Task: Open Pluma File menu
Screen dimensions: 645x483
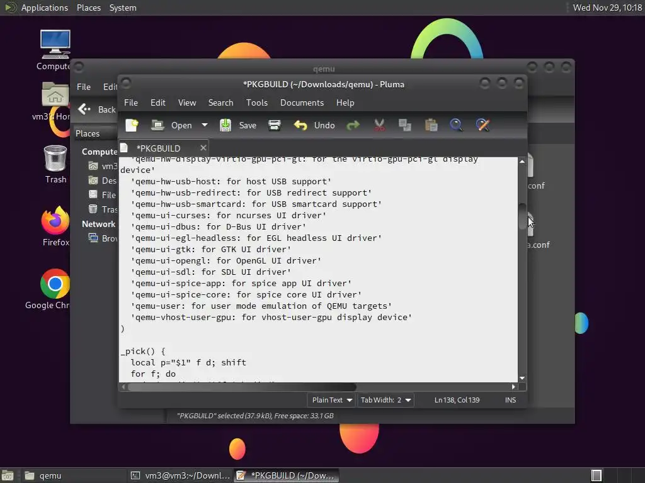Action: tap(131, 103)
